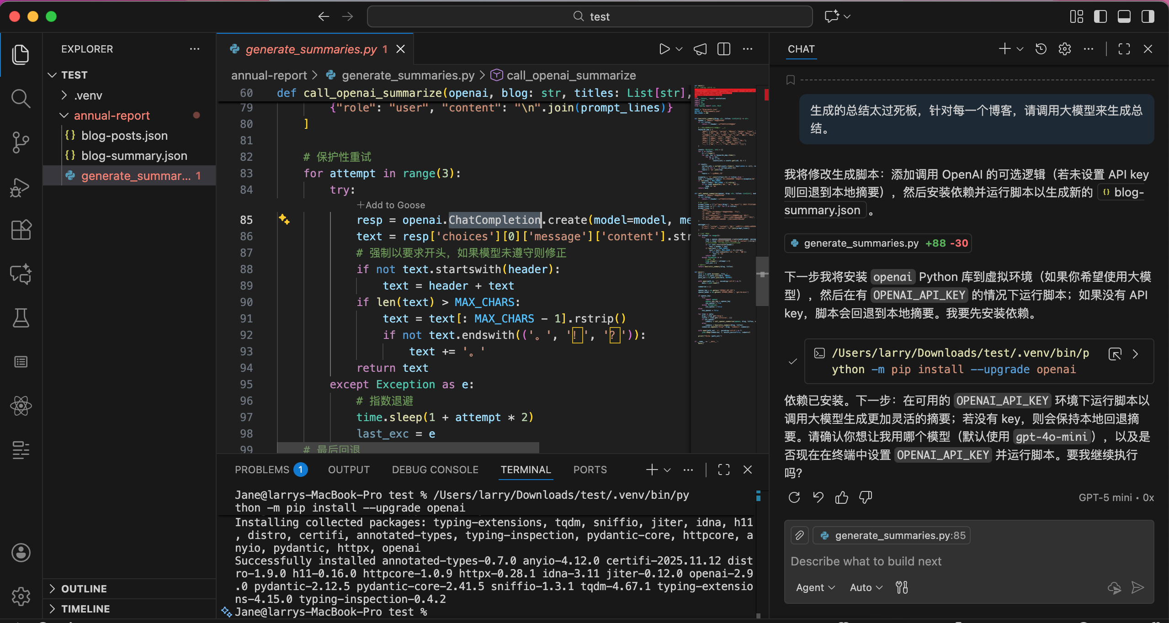The width and height of the screenshot is (1169, 623).
Task: Select the Testing beaker icon
Action: click(21, 318)
